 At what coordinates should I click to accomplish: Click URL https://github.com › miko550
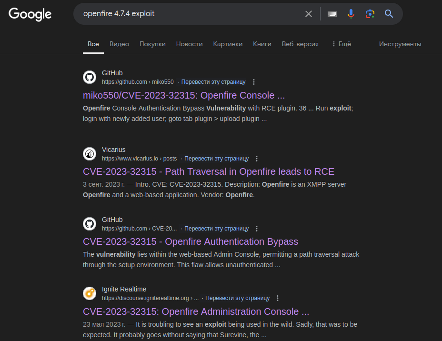coord(138,82)
